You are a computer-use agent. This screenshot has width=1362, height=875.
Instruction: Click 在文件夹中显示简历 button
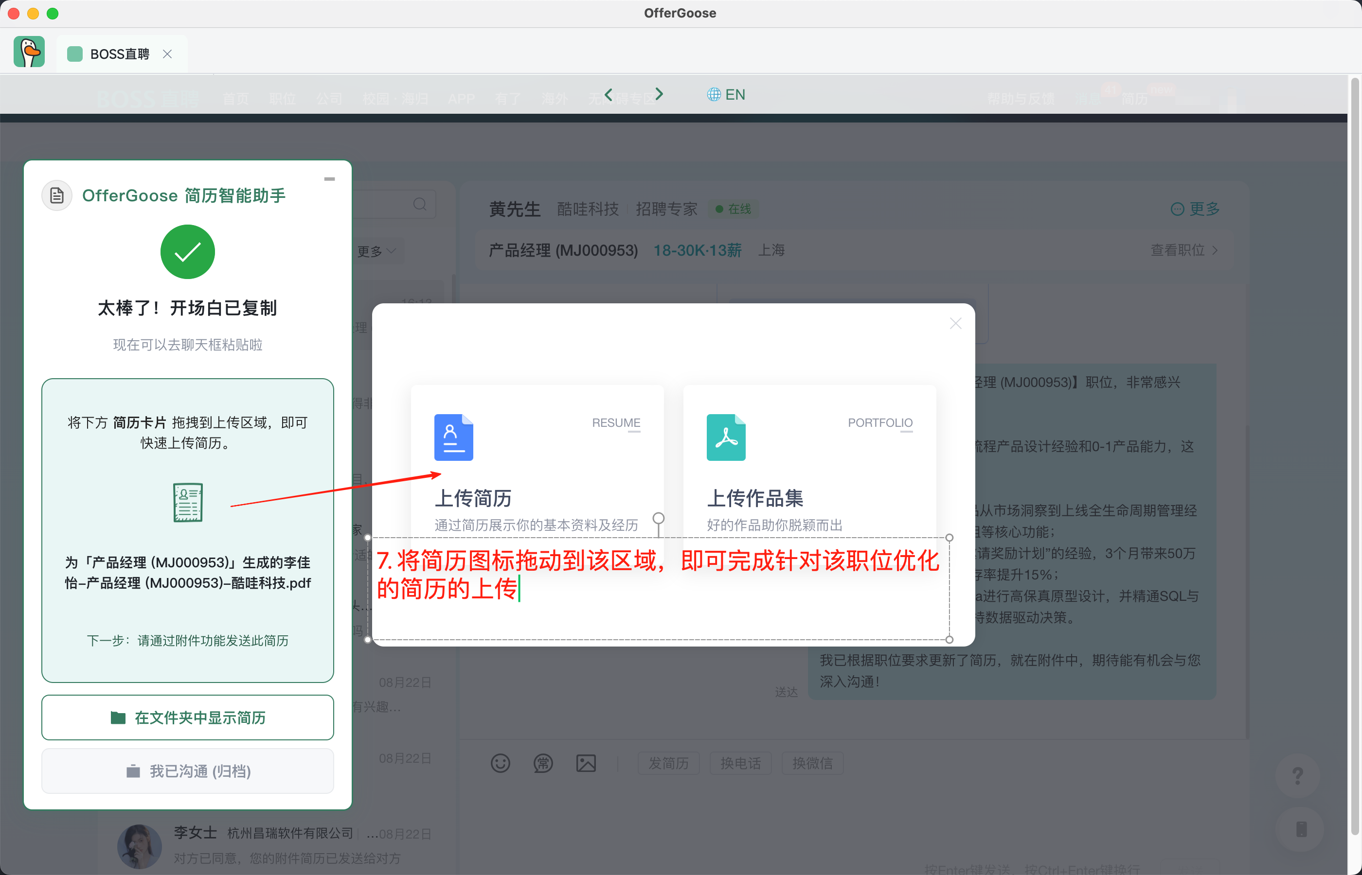tap(188, 717)
